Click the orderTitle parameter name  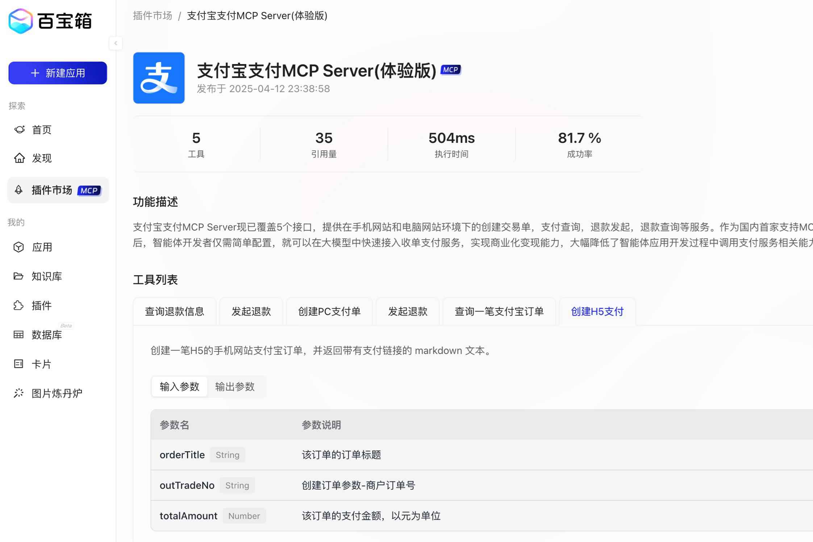click(x=182, y=455)
